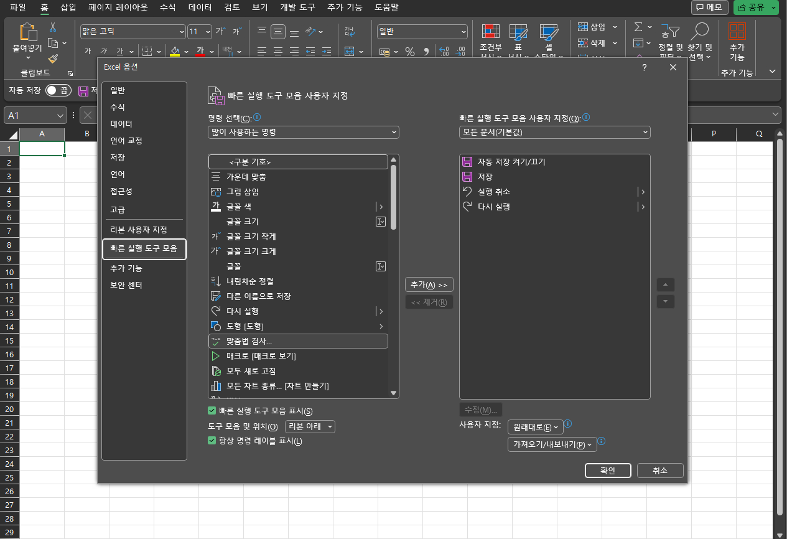Click the move up arrow button
The image size is (787, 539).
666,285
